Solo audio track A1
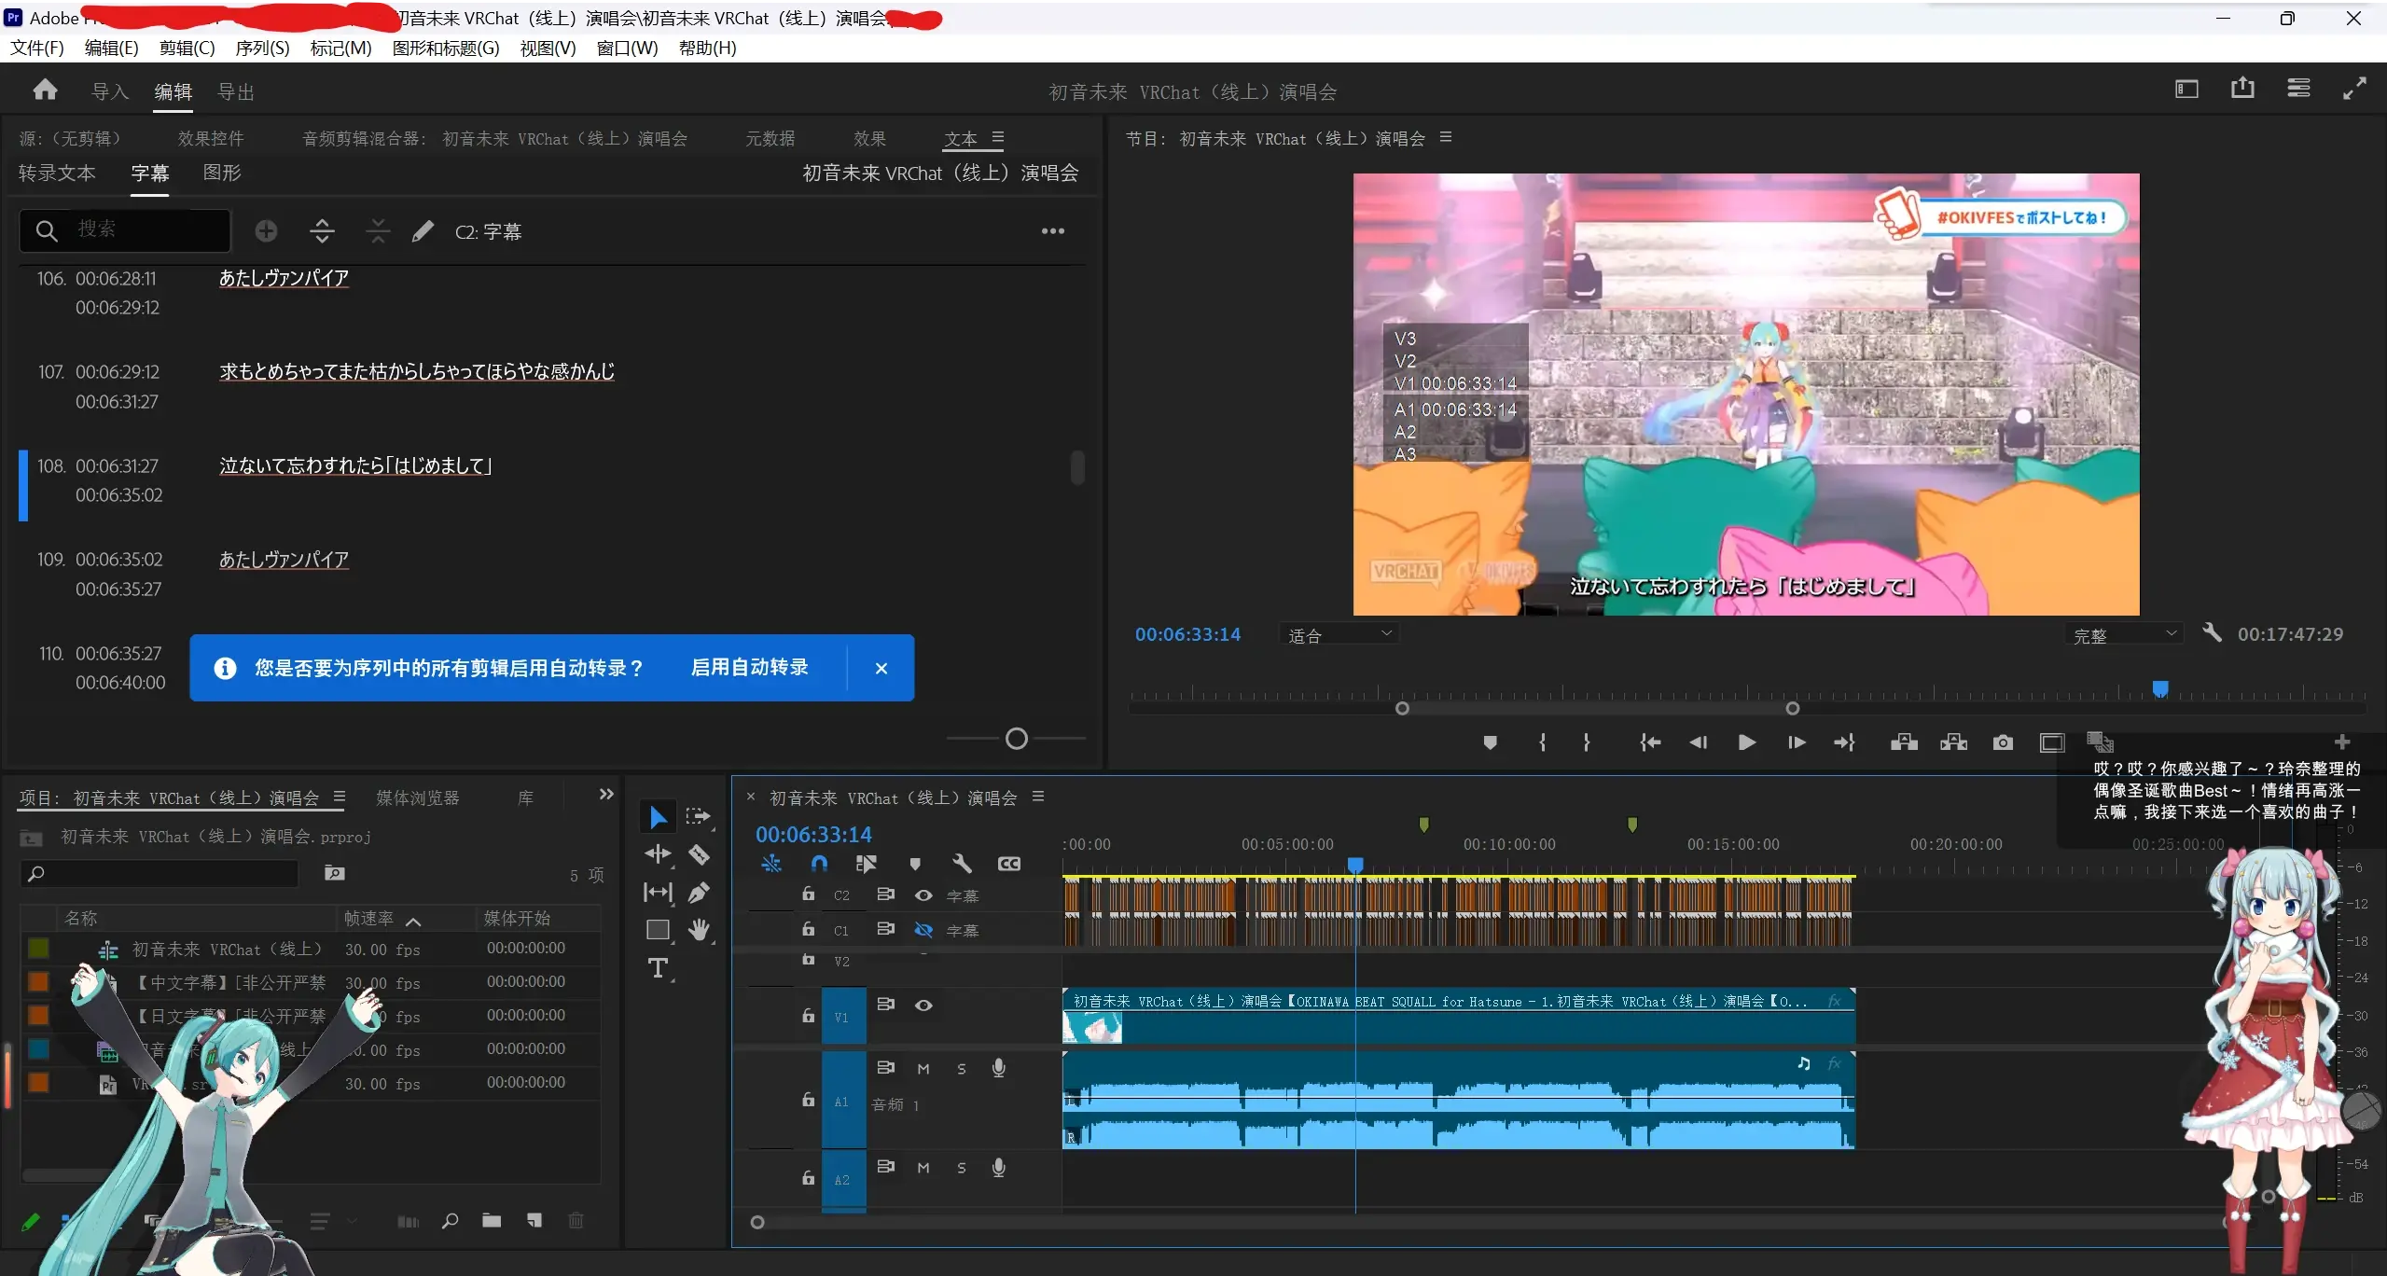 962,1069
